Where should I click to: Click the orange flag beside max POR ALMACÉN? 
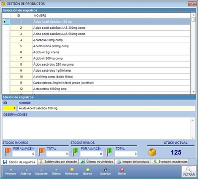point(7,152)
